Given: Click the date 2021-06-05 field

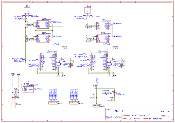Looking at the screenshot, I should [x=134, y=119].
